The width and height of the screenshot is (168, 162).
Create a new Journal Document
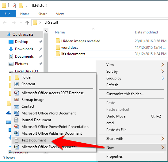(x=54, y=120)
